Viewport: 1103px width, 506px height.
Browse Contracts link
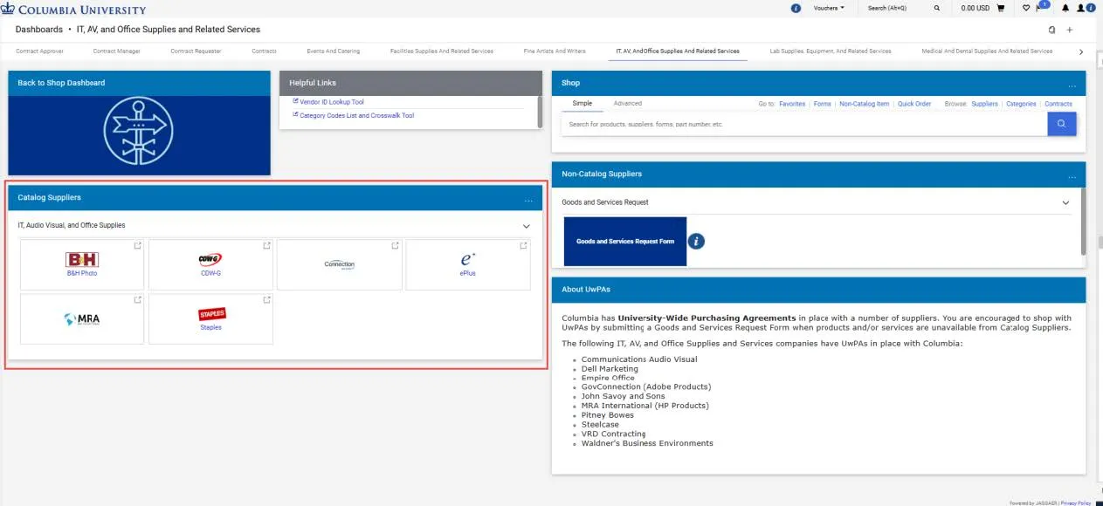tap(1058, 104)
